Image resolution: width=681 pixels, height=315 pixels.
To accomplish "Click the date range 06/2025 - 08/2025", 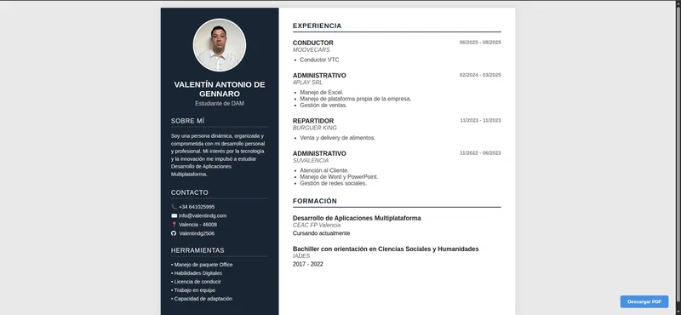I will (x=480, y=43).
